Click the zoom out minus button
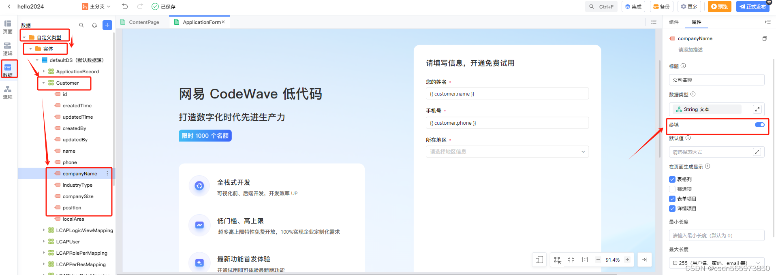Viewport: 776px width, 275px height. (598, 260)
